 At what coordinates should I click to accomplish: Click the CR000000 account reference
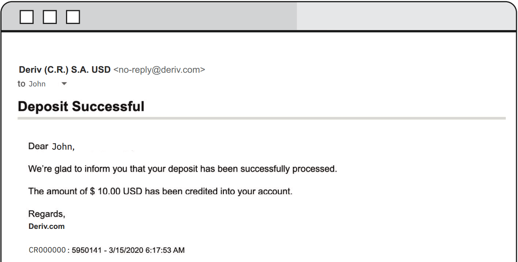47,250
